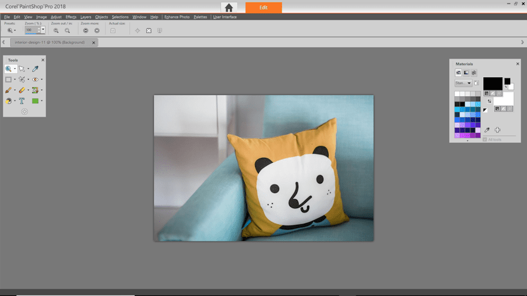Choose the Eraser tool
The image size is (527, 296).
coord(22,90)
